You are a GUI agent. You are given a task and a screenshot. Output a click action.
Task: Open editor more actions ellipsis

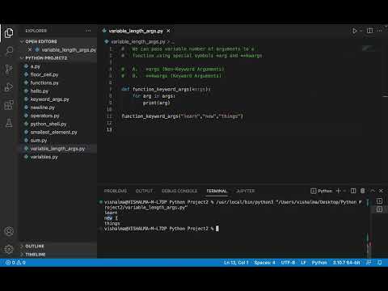point(380,31)
